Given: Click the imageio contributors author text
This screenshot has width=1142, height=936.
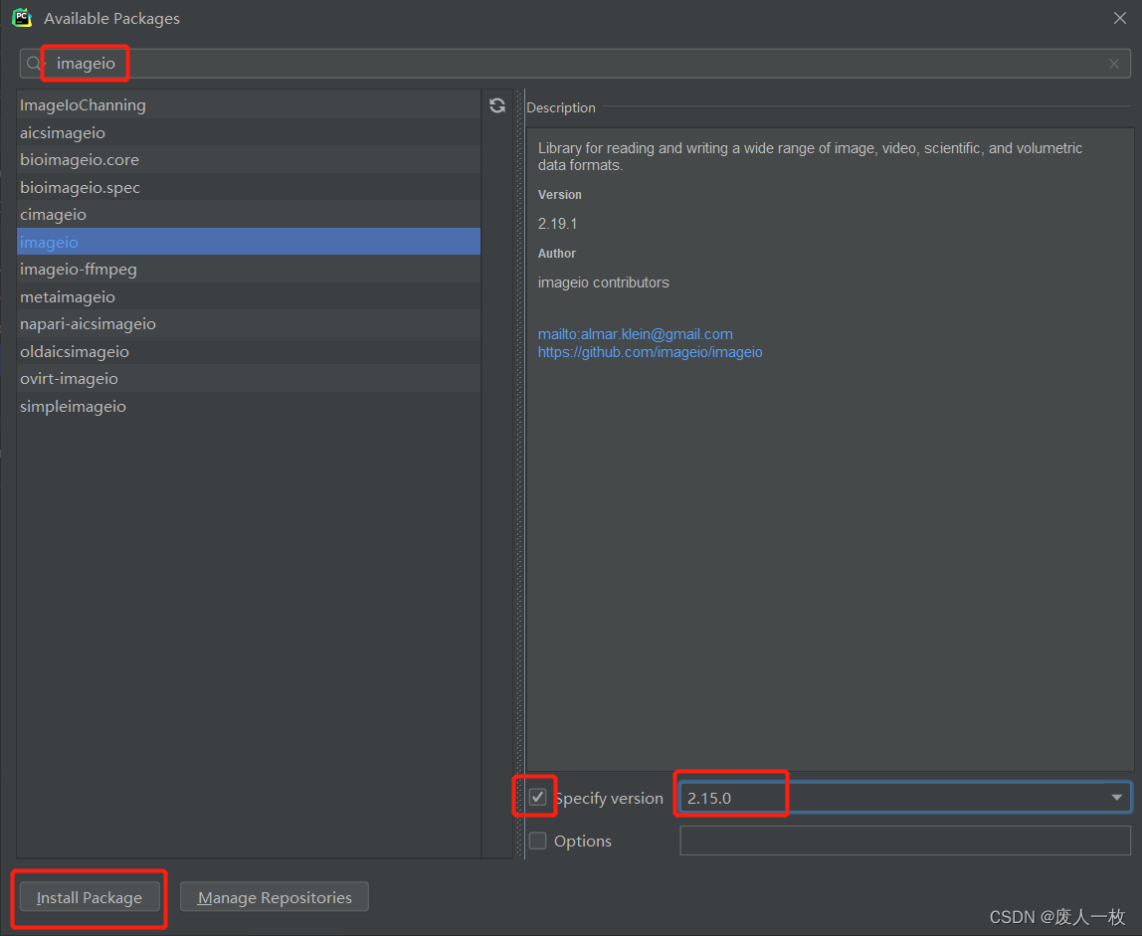Looking at the screenshot, I should (603, 282).
